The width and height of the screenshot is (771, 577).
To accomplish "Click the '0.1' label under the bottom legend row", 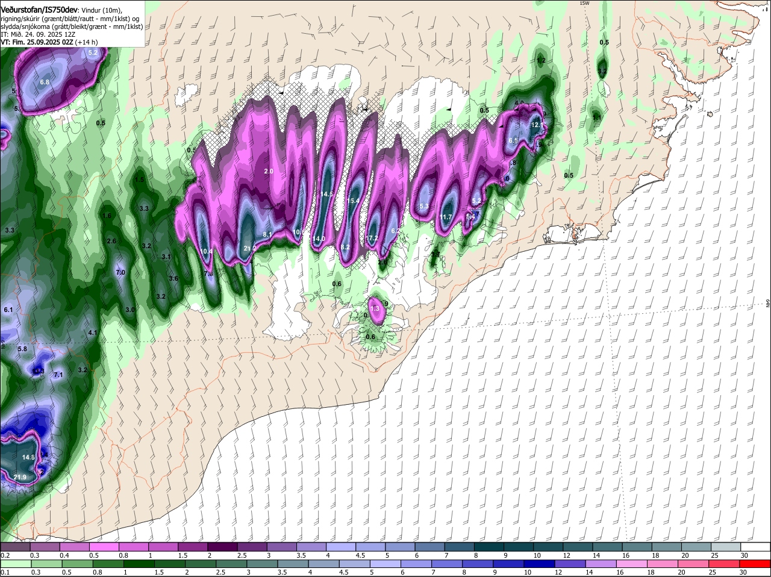I will click(x=5, y=572).
